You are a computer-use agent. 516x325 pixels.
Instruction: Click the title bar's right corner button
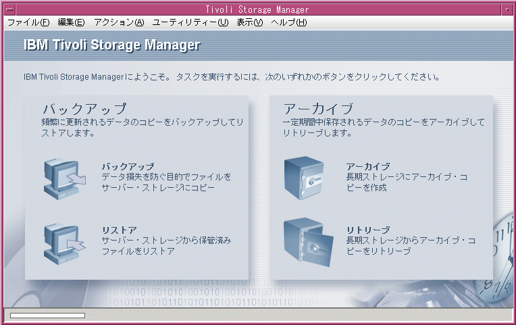[x=507, y=9]
